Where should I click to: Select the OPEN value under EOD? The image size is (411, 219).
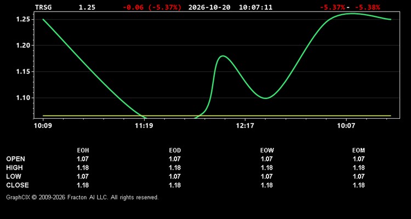(175, 159)
